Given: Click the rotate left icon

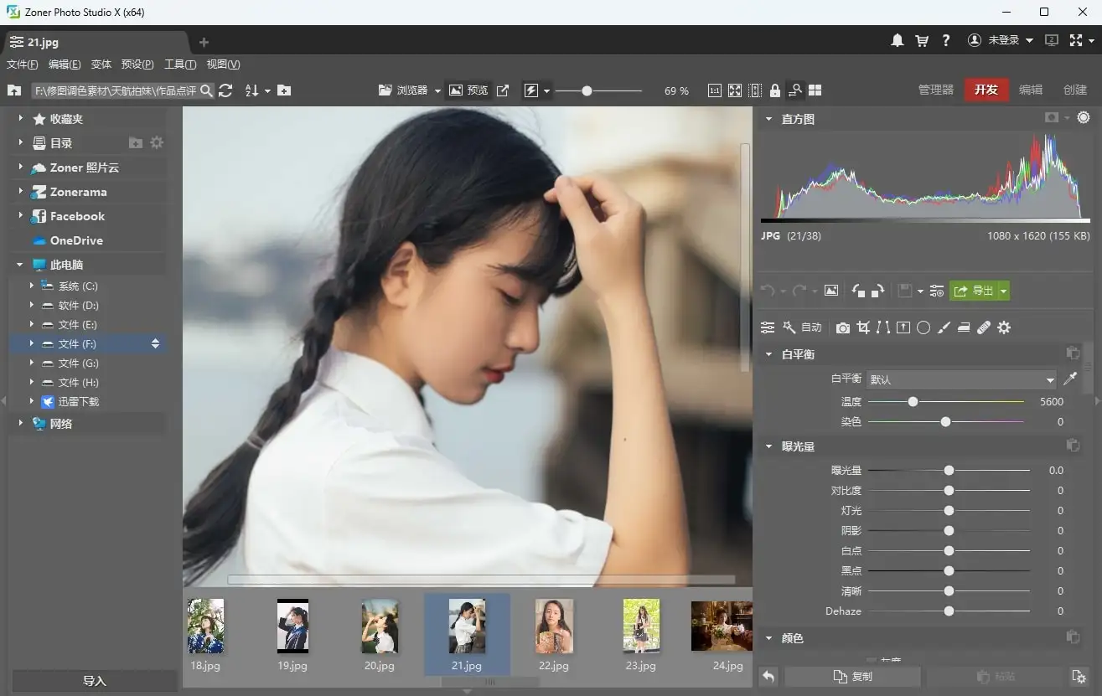Looking at the screenshot, I should 858,291.
